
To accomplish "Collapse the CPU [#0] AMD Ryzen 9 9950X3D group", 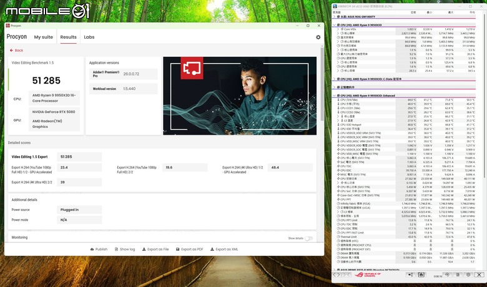I will [x=334, y=25].
